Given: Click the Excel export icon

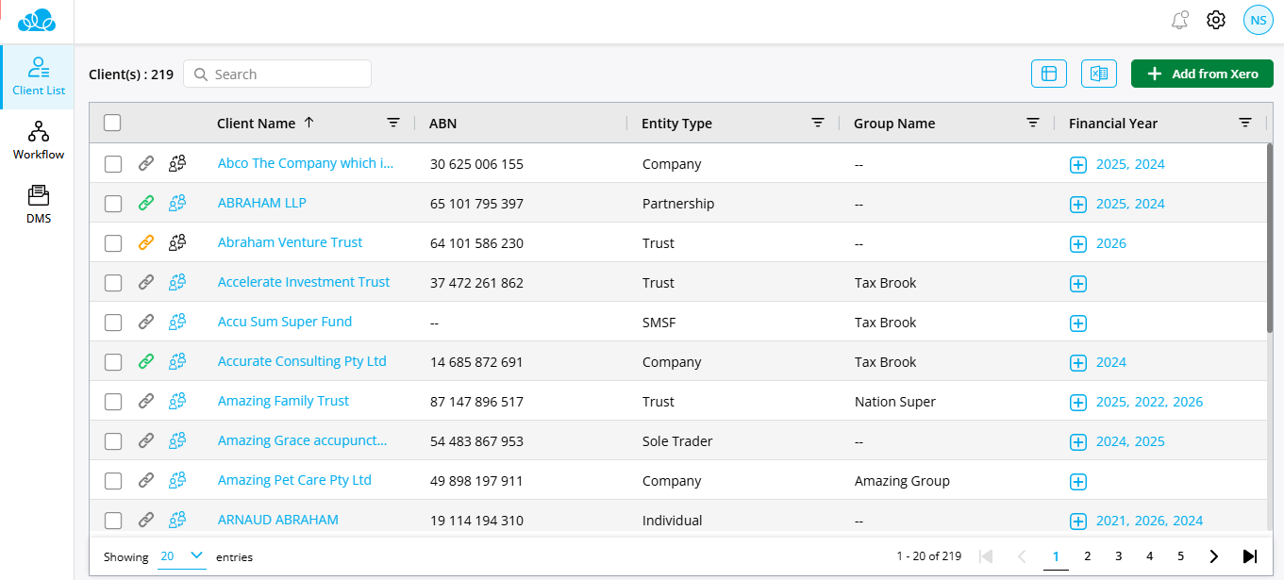Looking at the screenshot, I should coord(1098,74).
